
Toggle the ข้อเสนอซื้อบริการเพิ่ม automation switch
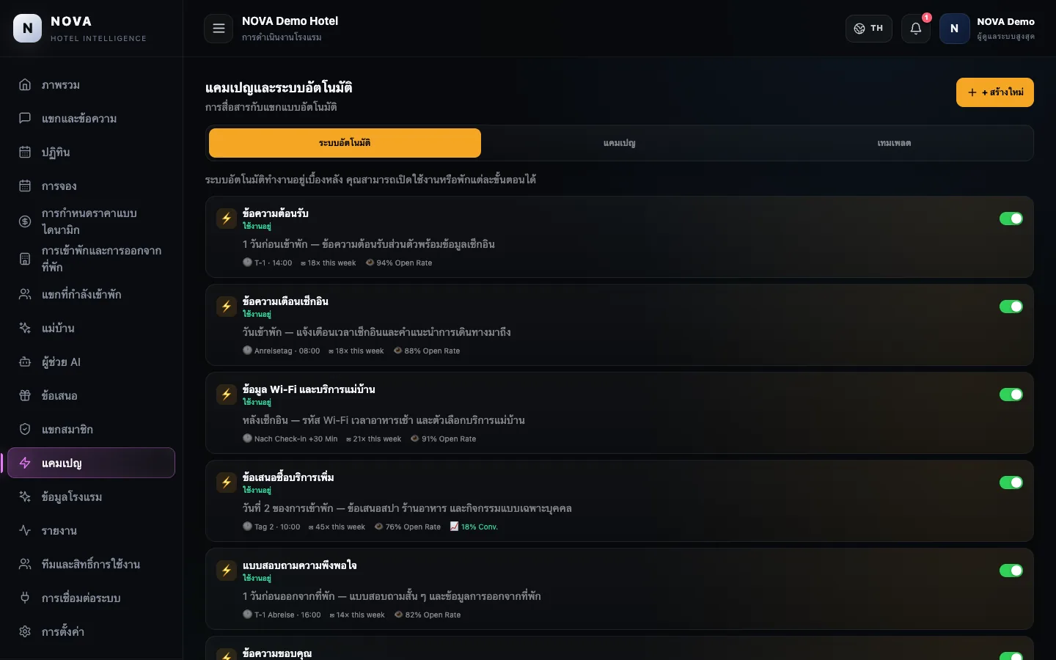(1011, 483)
